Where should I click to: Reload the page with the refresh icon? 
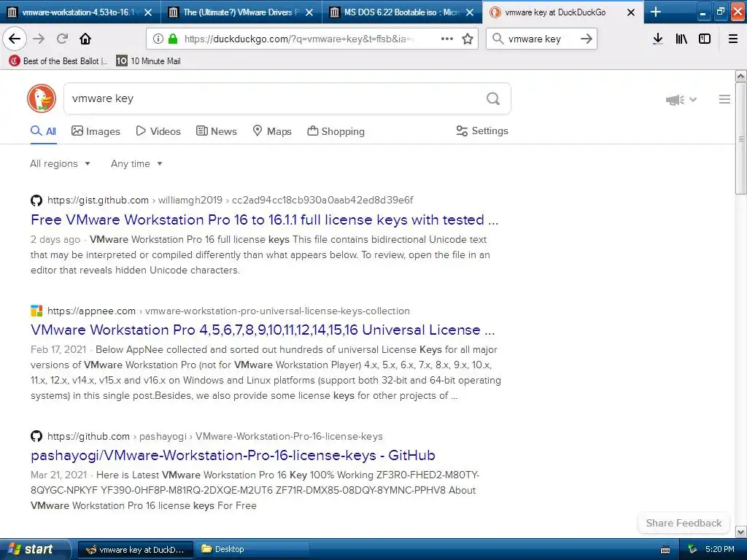point(63,39)
